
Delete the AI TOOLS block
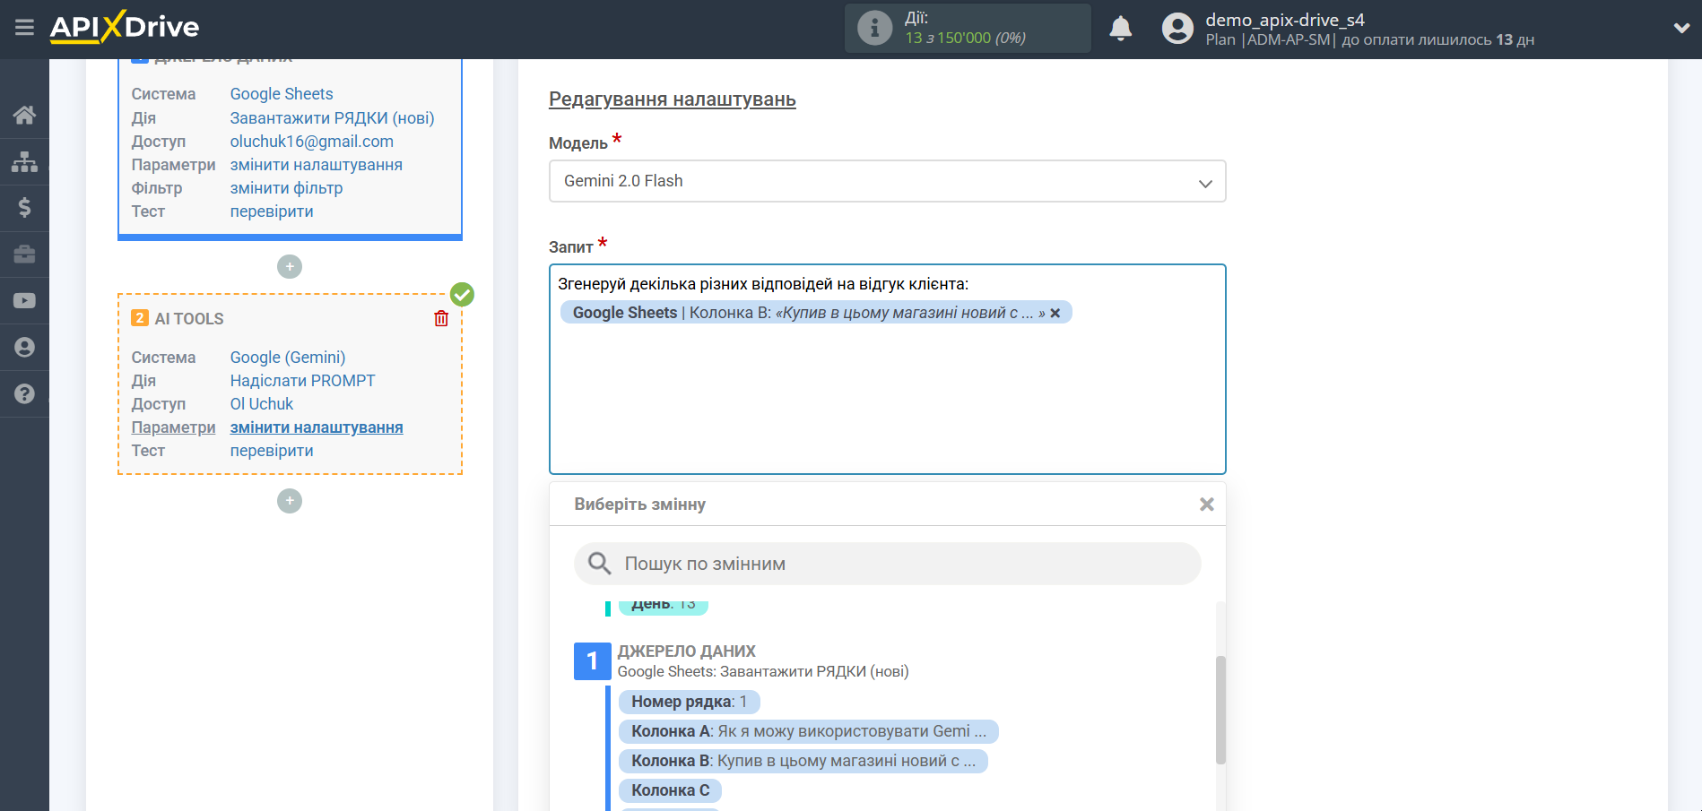coord(441,318)
